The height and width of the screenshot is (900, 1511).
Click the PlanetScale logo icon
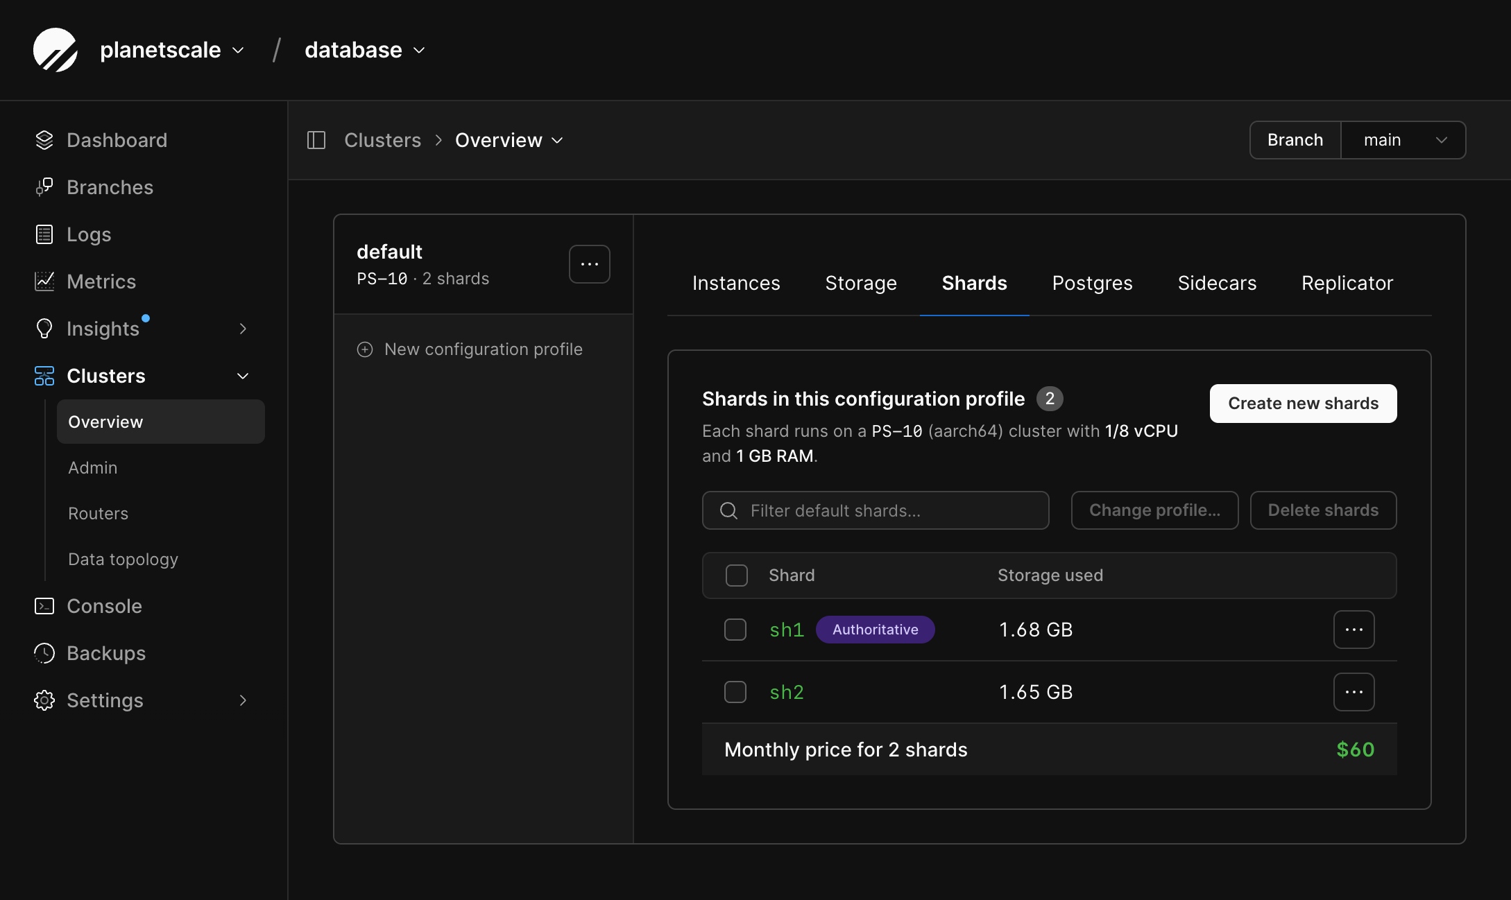[x=56, y=50]
